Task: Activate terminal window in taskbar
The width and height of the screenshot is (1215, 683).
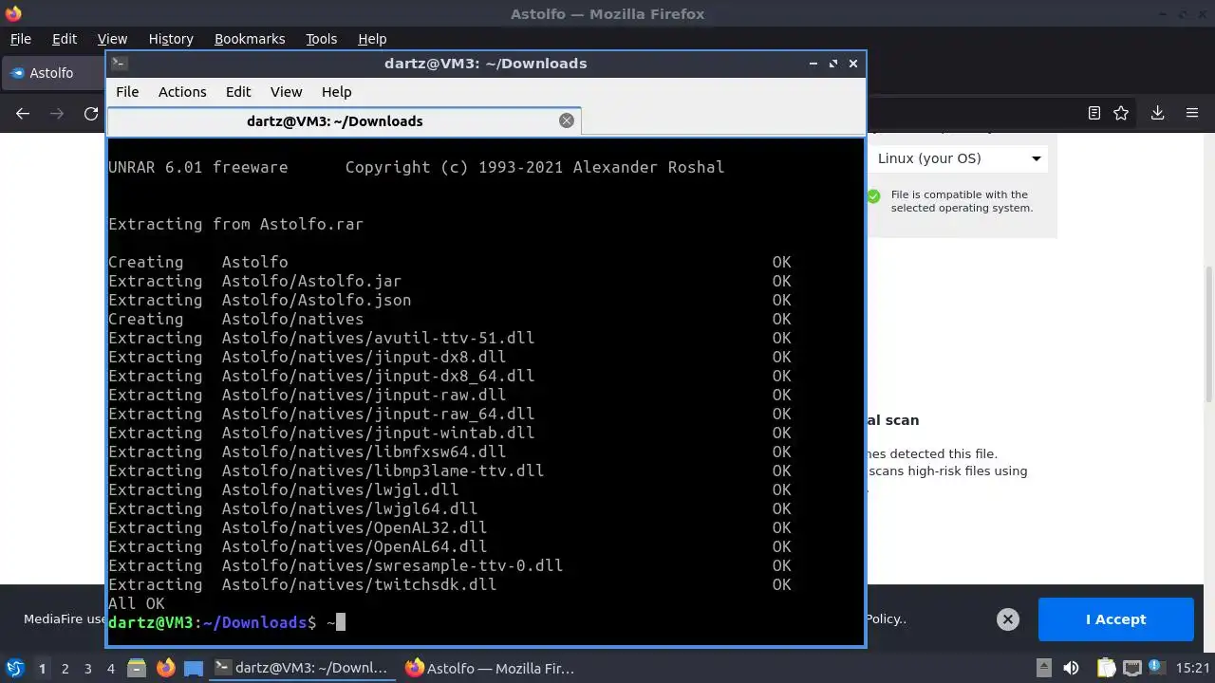Action: [x=304, y=668]
